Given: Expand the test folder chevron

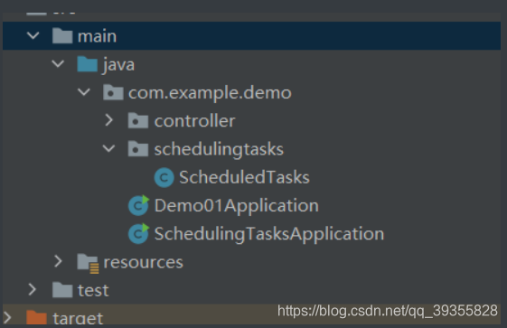Looking at the screenshot, I should point(33,289).
